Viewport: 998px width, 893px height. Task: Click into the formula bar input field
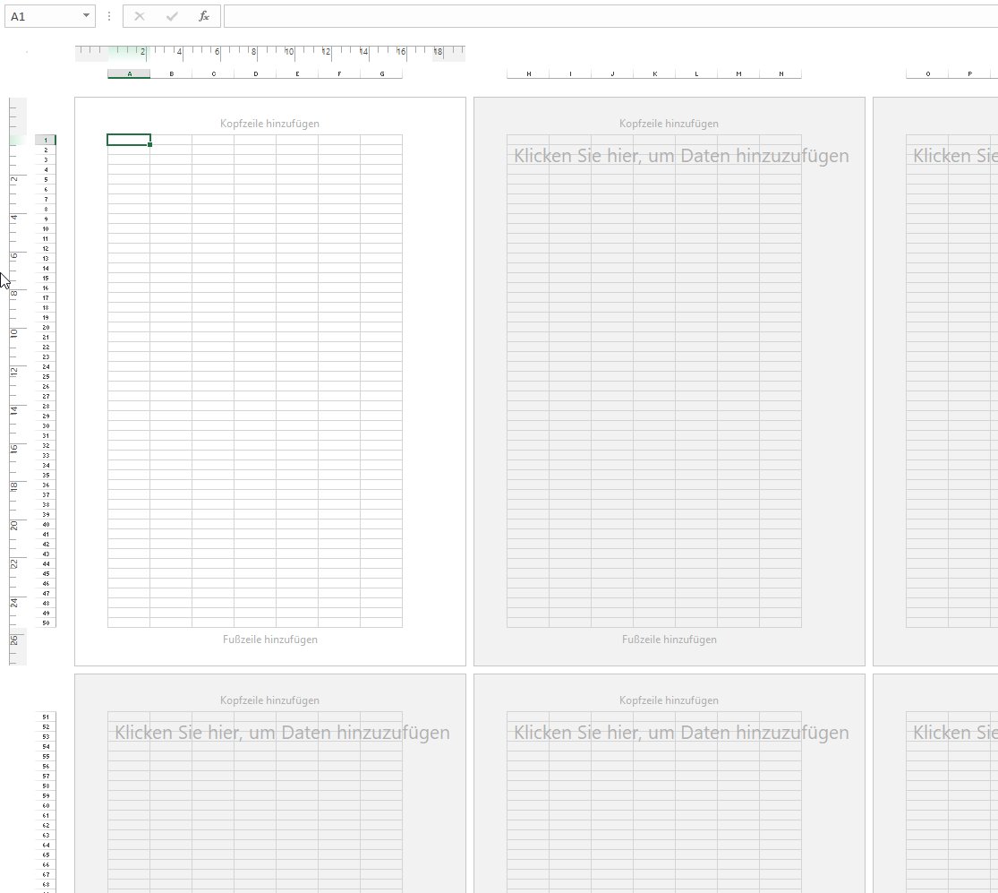tap(610, 16)
